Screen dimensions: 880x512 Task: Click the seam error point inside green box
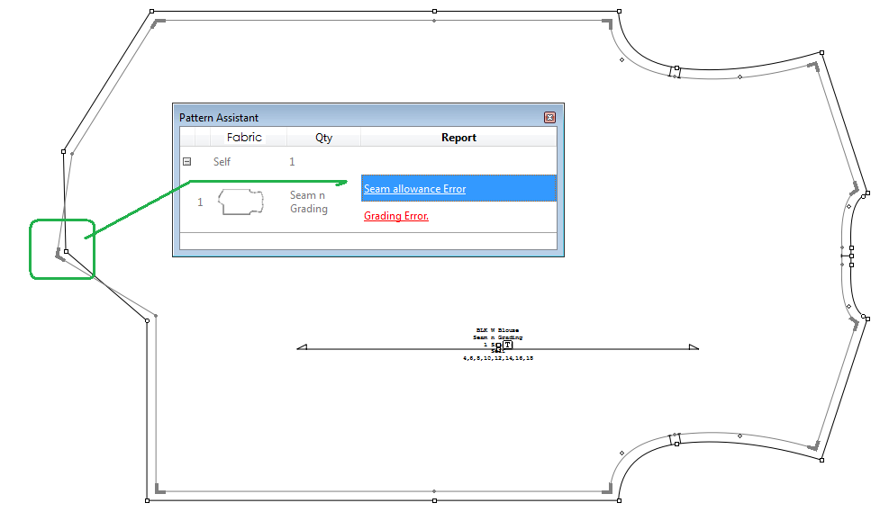click(66, 251)
